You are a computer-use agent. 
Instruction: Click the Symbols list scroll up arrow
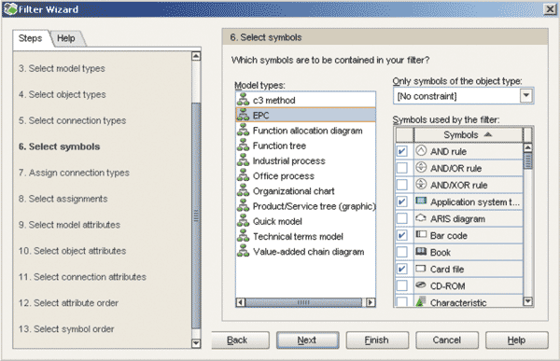pos(527,147)
